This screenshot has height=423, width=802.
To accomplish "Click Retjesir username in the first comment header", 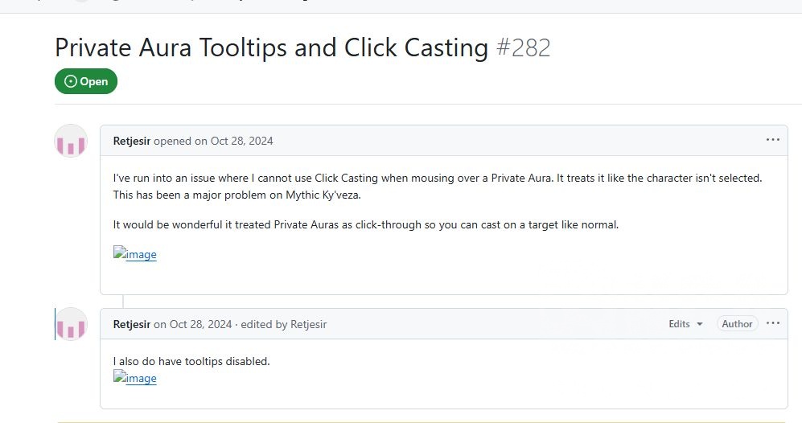I will (132, 141).
